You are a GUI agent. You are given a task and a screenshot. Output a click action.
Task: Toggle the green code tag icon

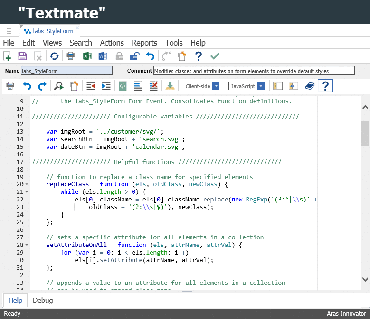(x=123, y=86)
